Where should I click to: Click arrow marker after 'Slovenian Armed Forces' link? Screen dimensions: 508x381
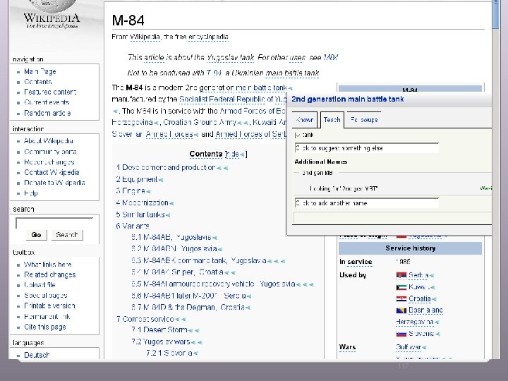pos(196,135)
